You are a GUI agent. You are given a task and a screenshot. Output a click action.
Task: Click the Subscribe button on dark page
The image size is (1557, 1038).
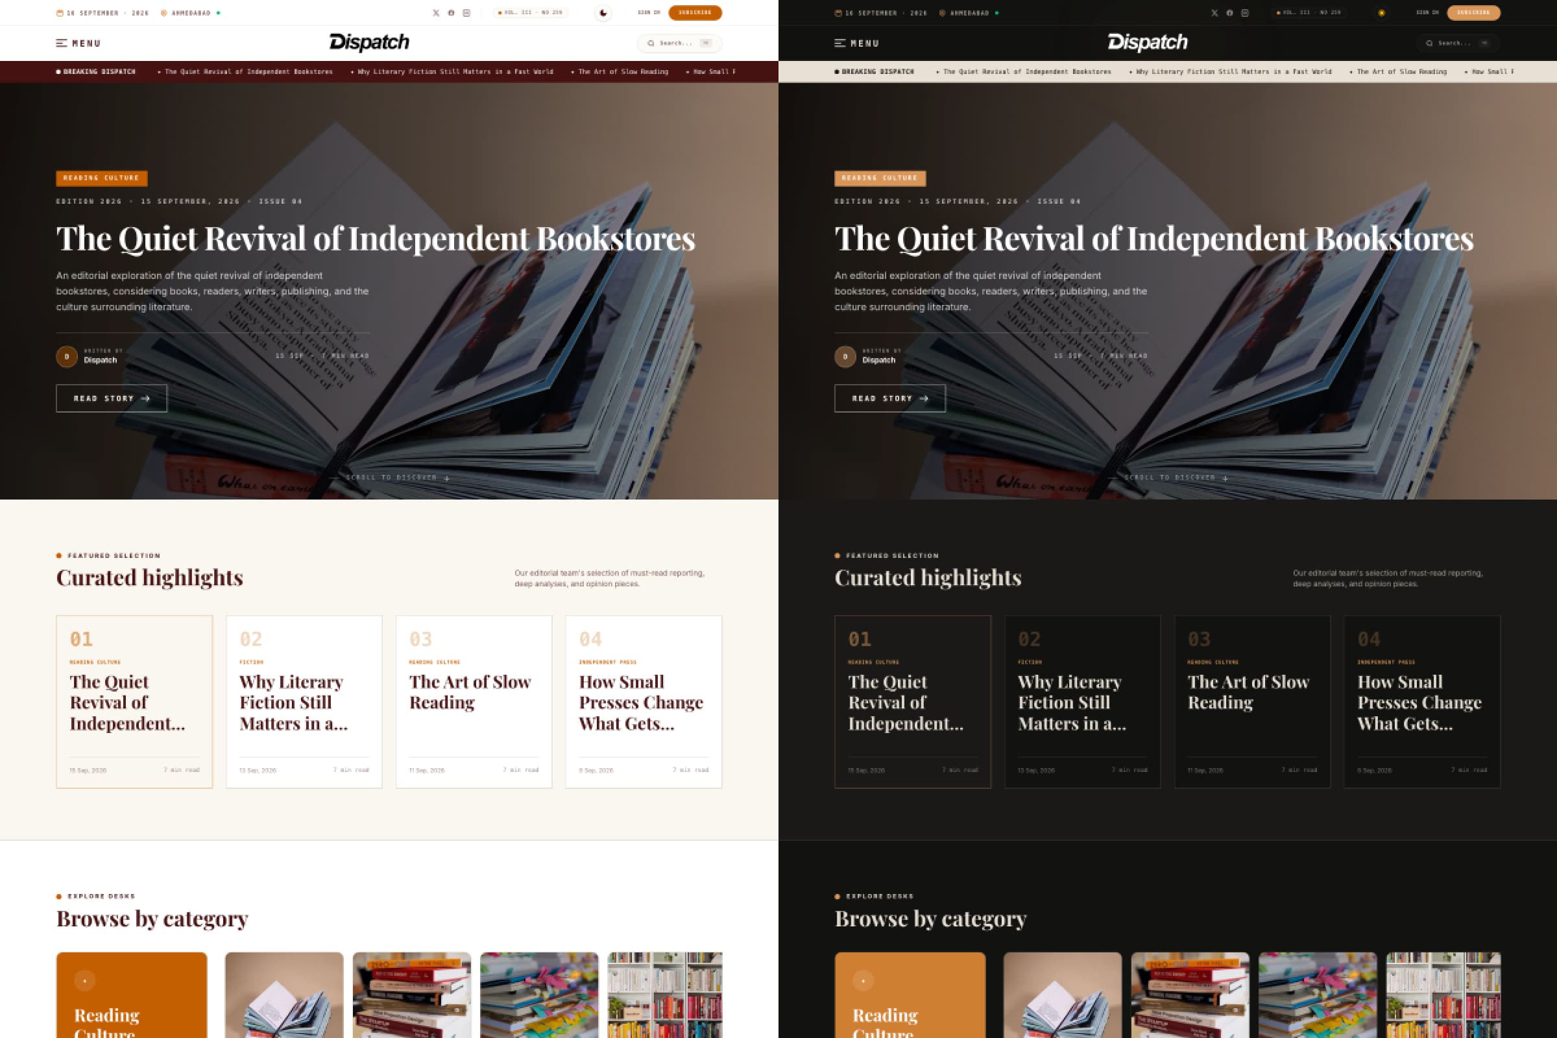tap(1473, 12)
